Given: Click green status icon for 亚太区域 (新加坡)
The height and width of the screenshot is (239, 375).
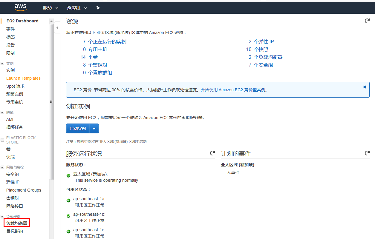Looking at the screenshot, I should 68,176.
